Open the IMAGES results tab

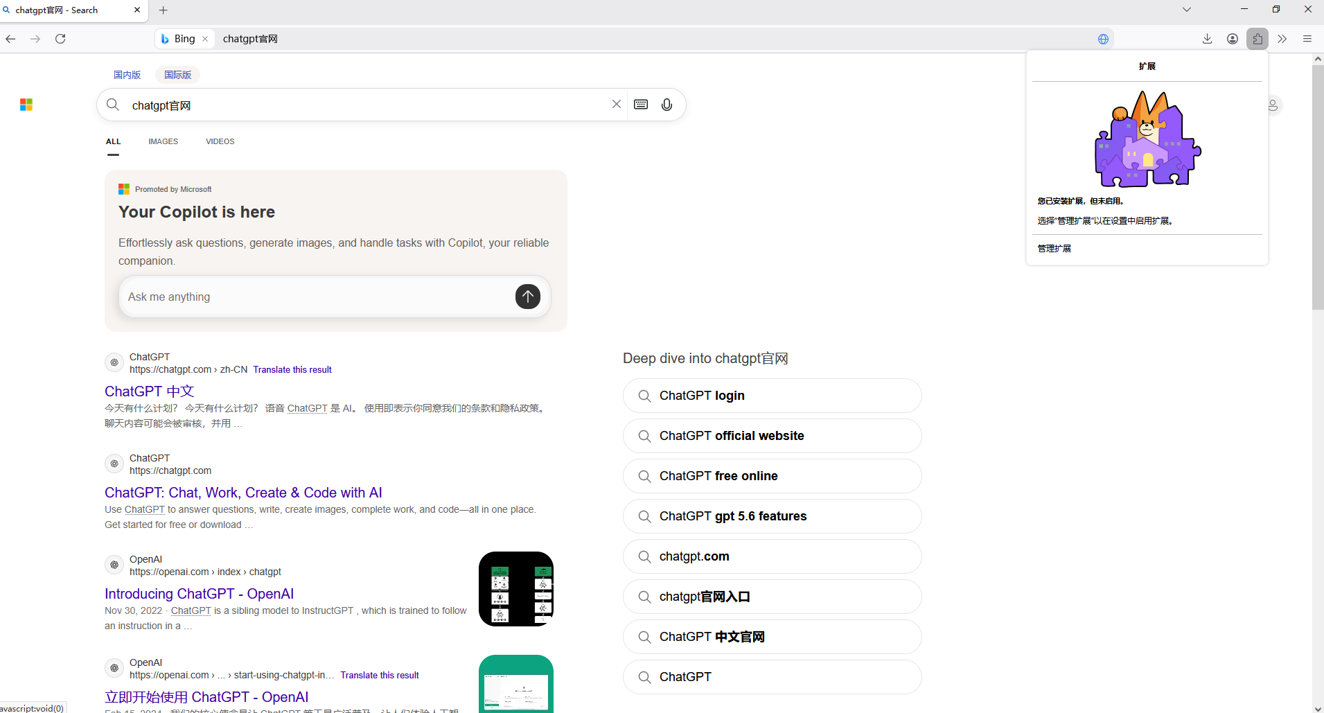click(x=163, y=141)
